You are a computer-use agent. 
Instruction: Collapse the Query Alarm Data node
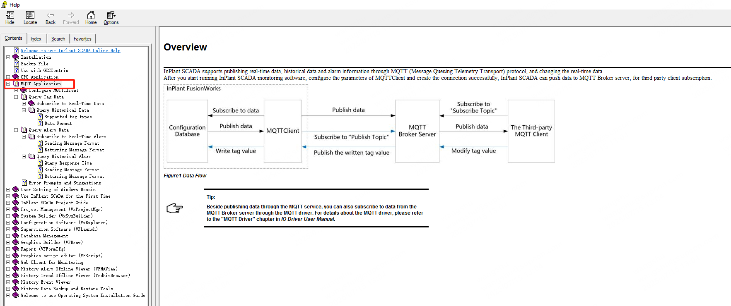(x=16, y=130)
